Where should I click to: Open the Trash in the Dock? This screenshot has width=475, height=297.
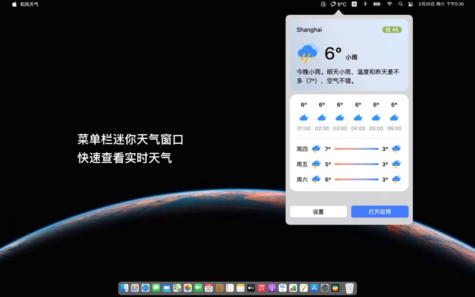click(x=349, y=288)
